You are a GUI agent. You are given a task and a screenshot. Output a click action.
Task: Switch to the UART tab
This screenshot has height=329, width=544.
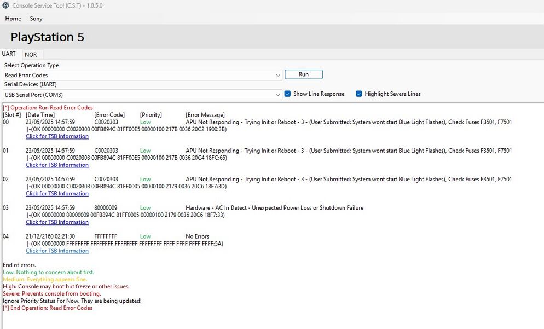click(9, 54)
